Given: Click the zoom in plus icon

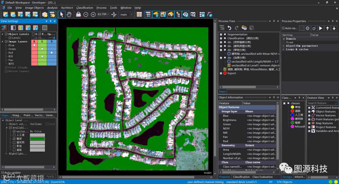Looking at the screenshot, I should pos(93,14).
